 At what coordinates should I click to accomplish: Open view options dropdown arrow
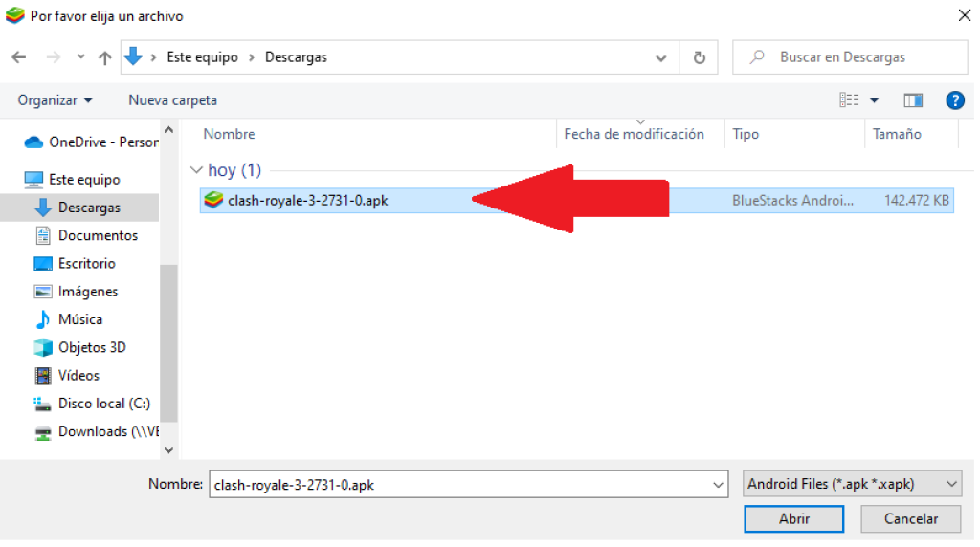tap(875, 99)
